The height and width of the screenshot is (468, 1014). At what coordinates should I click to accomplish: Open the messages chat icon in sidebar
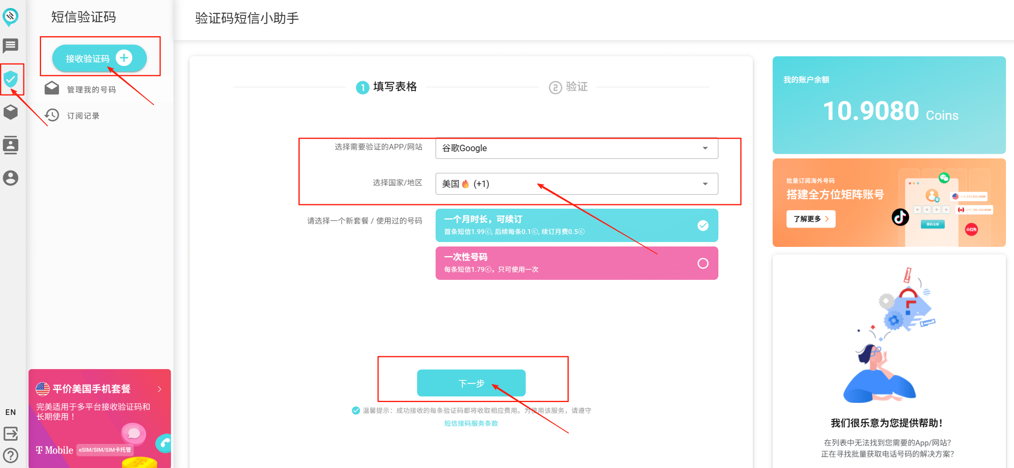10,45
